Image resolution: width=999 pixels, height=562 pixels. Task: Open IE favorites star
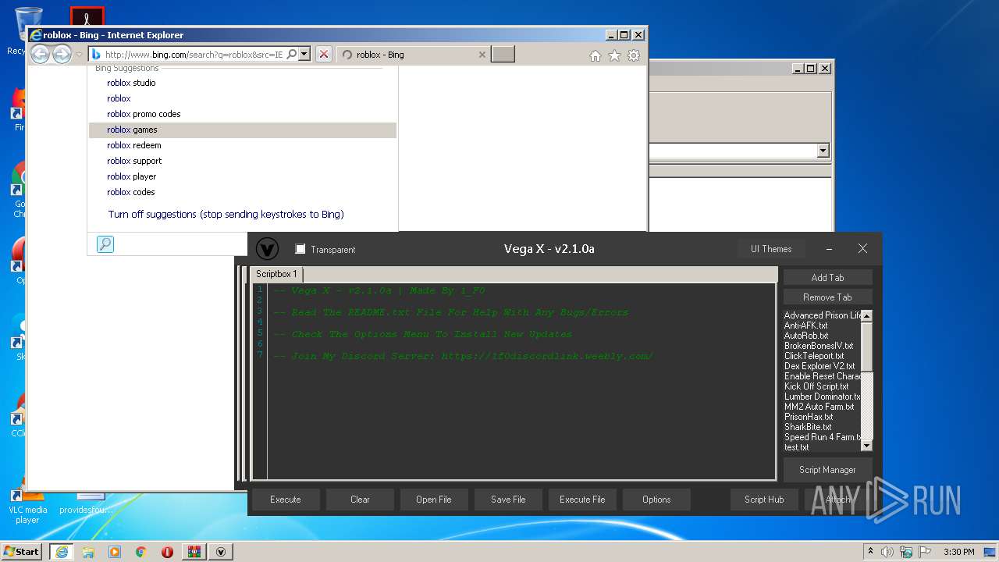614,55
